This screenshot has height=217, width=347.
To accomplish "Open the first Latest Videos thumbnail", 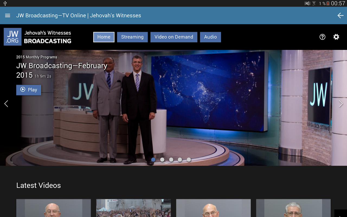I will point(53,208).
